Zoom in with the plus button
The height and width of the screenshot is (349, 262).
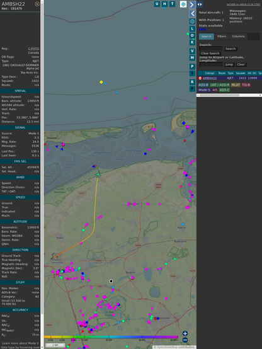pyautogui.click(x=185, y=333)
